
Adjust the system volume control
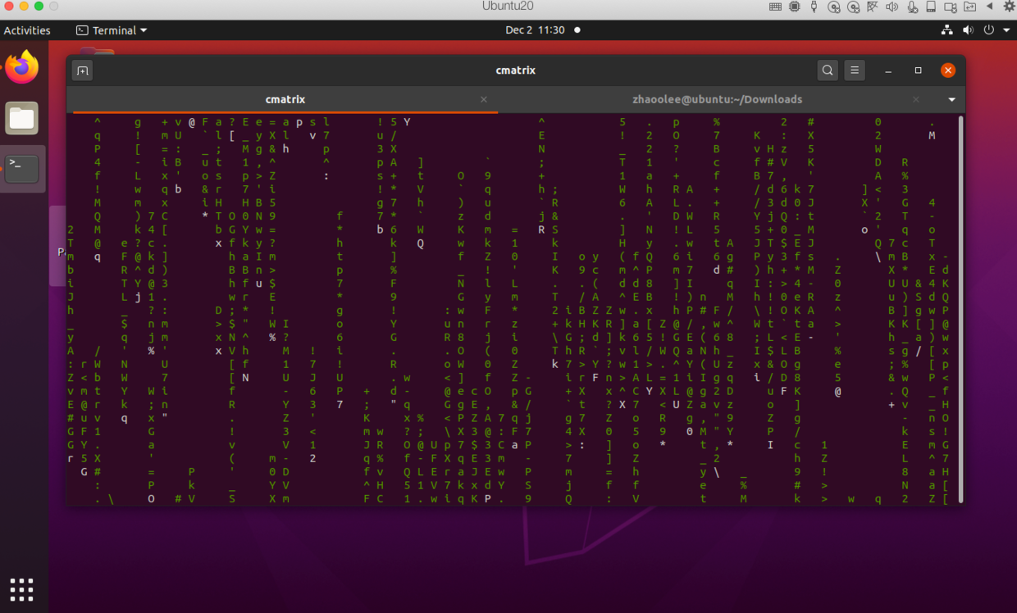[x=968, y=30]
